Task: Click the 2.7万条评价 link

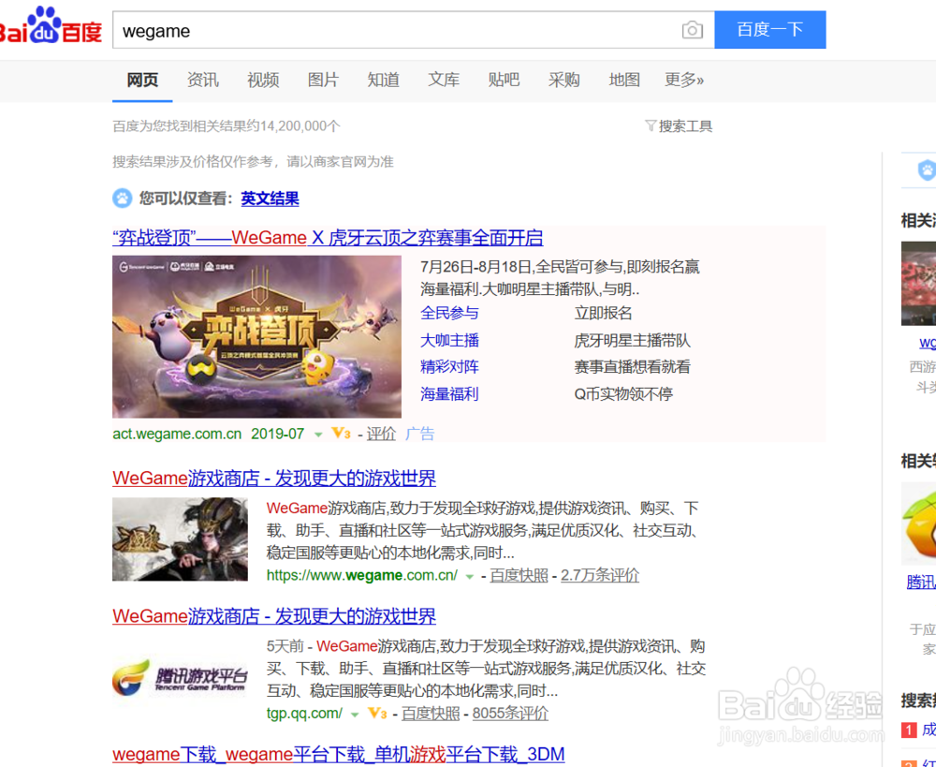Action: (x=600, y=575)
